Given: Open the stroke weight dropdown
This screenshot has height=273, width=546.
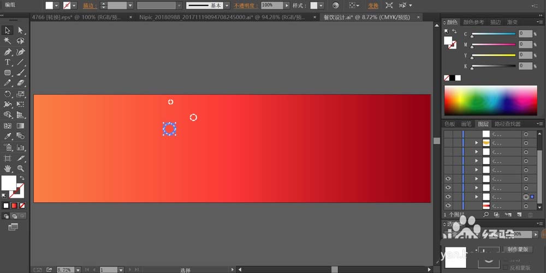Looking at the screenshot, I should pos(130,5).
